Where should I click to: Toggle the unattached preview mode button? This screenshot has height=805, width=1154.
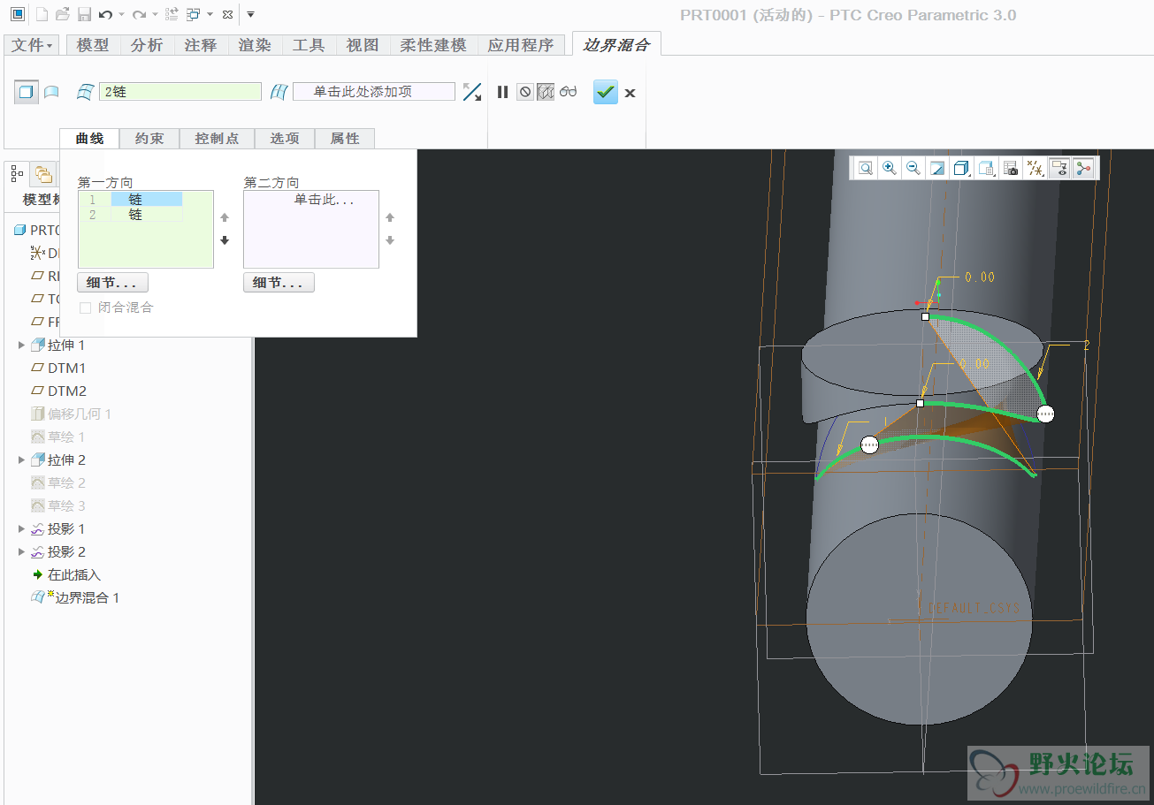click(546, 92)
